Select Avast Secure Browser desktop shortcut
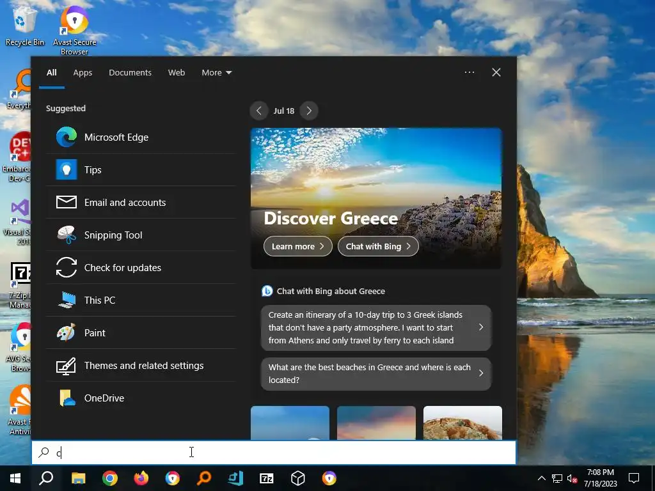This screenshot has height=491, width=655. click(x=74, y=30)
